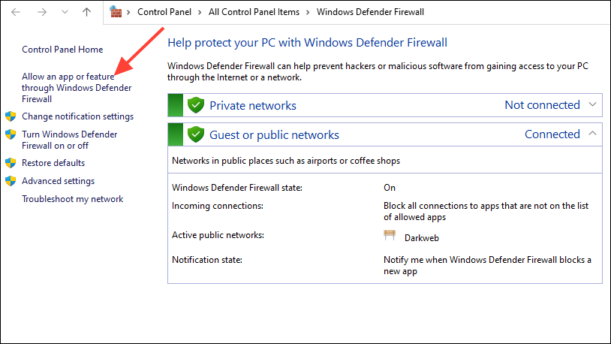Expand the Private networks section chevron
611x344 pixels.
593,105
